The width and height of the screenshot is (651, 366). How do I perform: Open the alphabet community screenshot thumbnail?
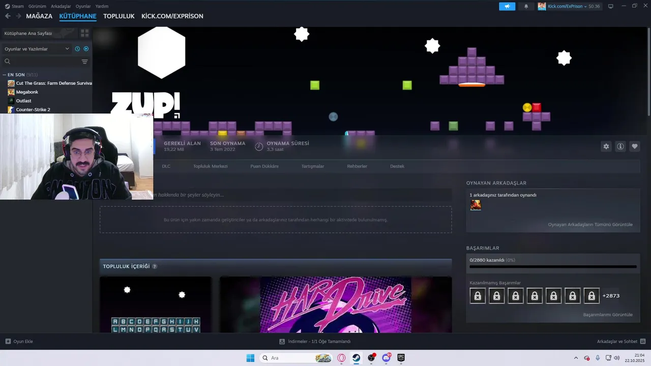pyautogui.click(x=156, y=304)
